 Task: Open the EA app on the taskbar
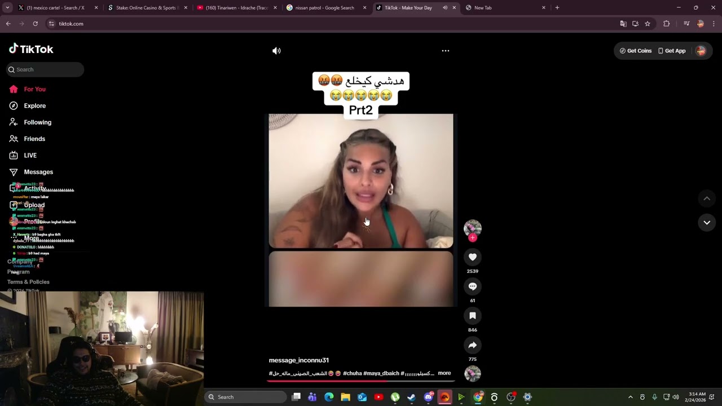click(x=444, y=397)
